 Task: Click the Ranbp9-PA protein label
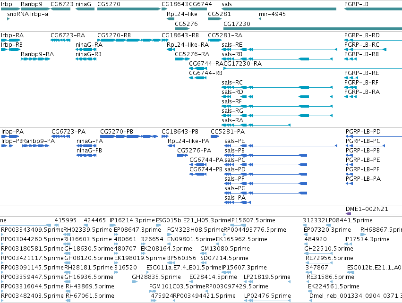click(x=38, y=141)
